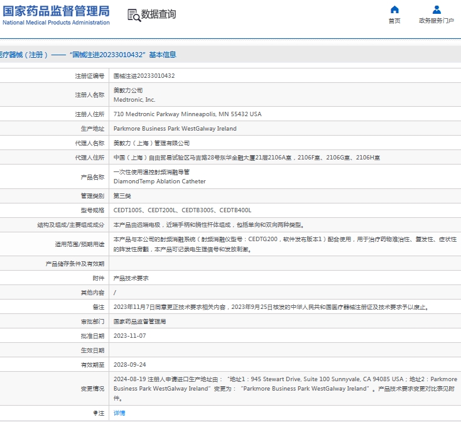Click the 代理人名称 label

(x=89, y=143)
